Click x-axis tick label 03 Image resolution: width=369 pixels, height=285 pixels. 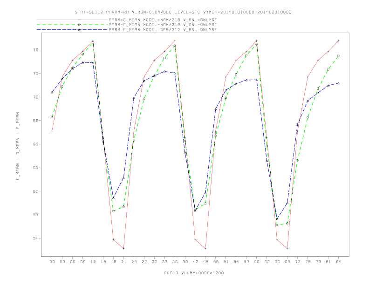point(62,262)
